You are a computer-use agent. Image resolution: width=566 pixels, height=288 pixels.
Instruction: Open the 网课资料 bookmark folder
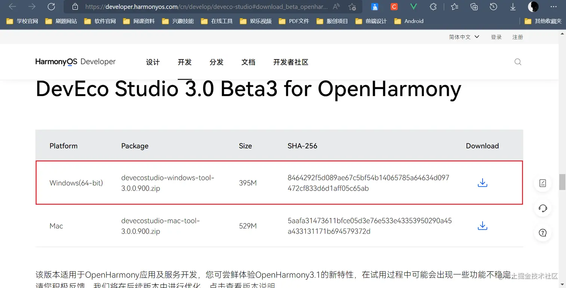pyautogui.click(x=139, y=21)
